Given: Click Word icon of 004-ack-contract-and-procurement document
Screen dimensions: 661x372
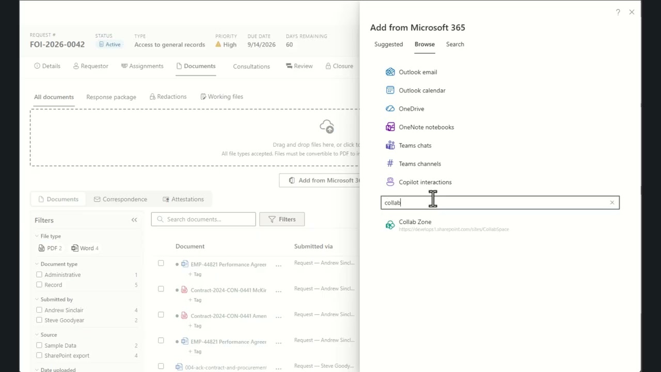Looking at the screenshot, I should pos(179,367).
